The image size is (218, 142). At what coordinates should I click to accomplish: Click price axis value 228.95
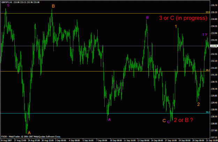click(214, 109)
